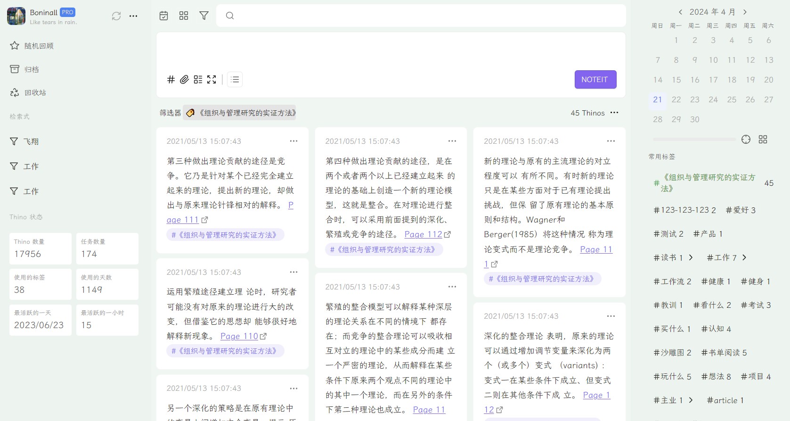This screenshot has height=421, width=790.
Task: Click the PRO badge next to Boninall
Action: (x=67, y=12)
